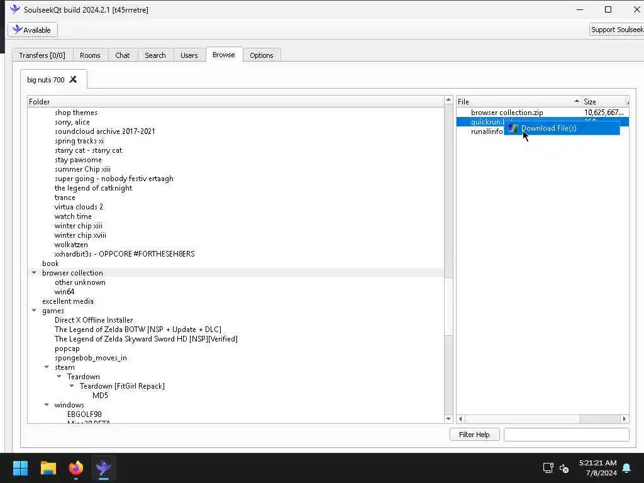Switch to the Chat tab
Screen dimensions: 644x483
coord(123,55)
